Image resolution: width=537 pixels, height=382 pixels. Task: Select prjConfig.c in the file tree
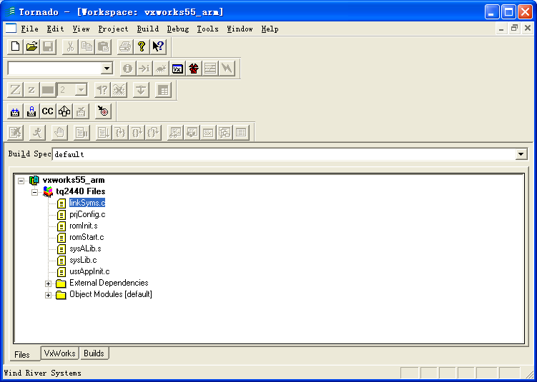(x=87, y=214)
